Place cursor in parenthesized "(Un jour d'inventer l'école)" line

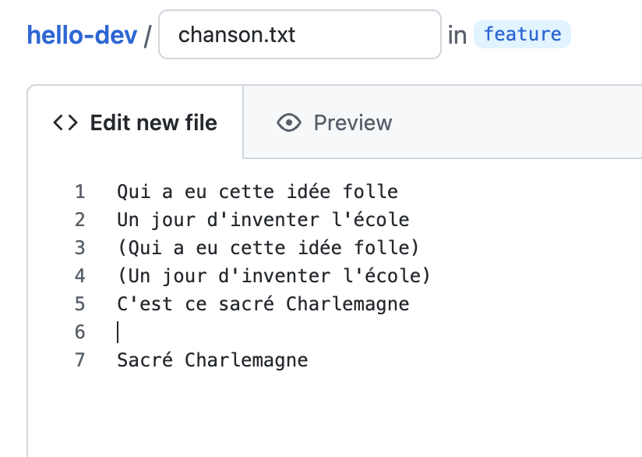273,276
